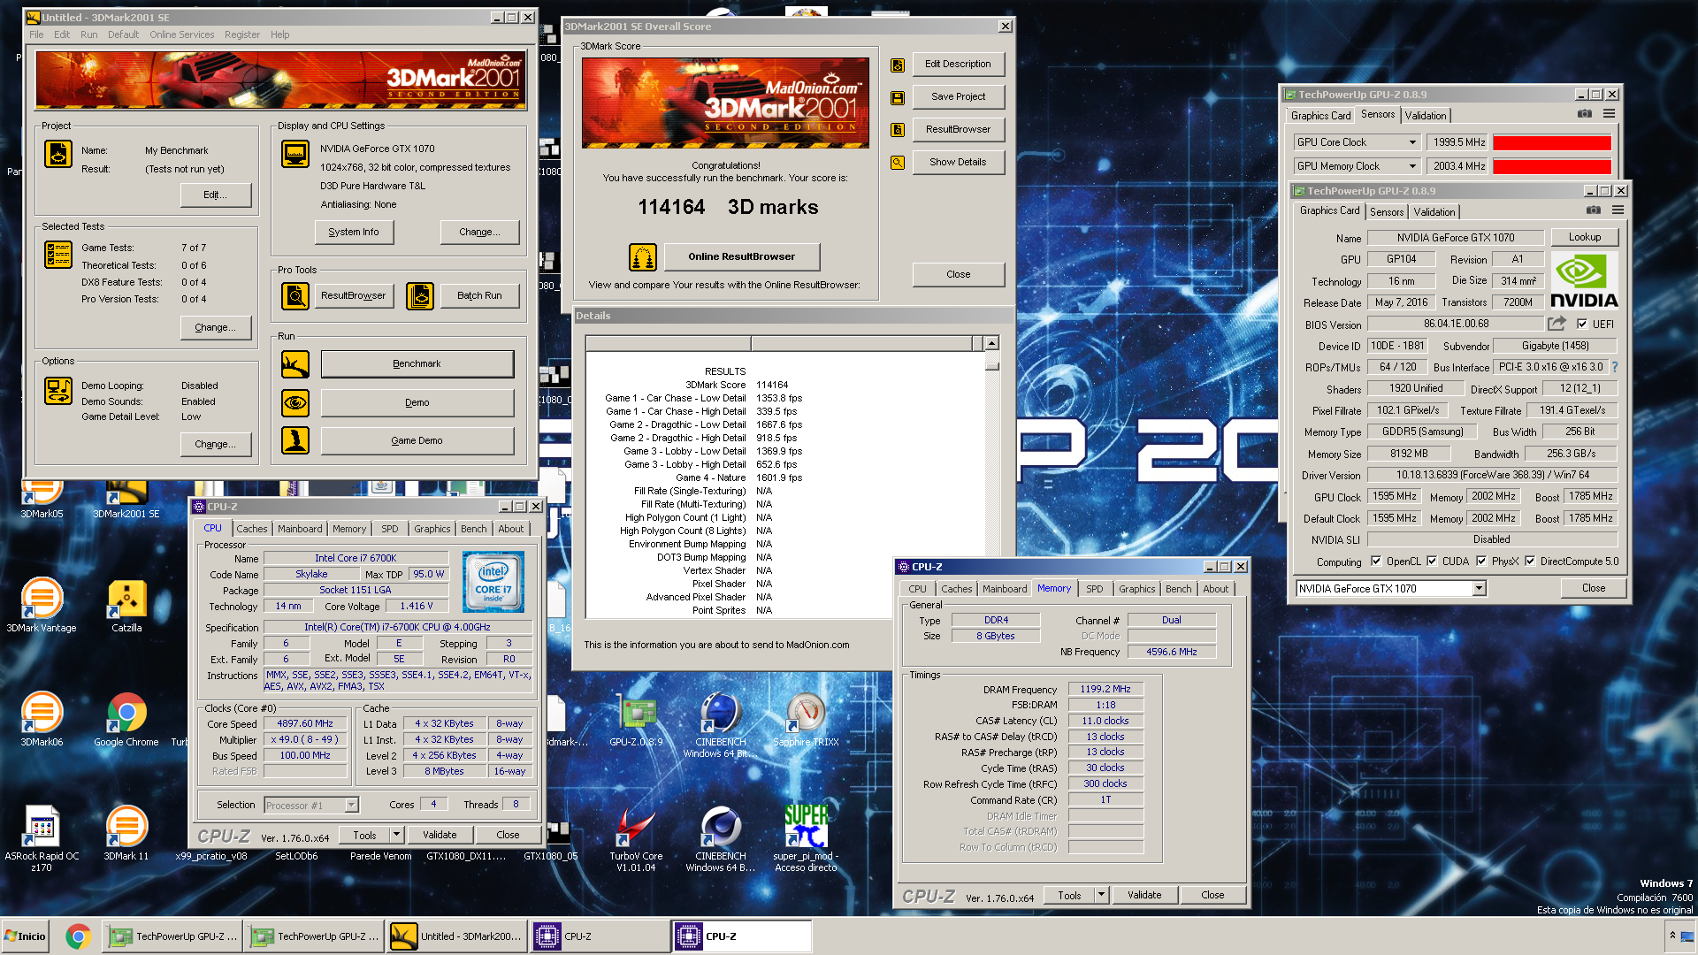Open TurboV Core desktop shortcut
This screenshot has width=1698, height=955.
(x=636, y=839)
